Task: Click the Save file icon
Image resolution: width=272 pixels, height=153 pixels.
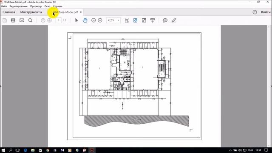Action: pyautogui.click(x=5, y=20)
